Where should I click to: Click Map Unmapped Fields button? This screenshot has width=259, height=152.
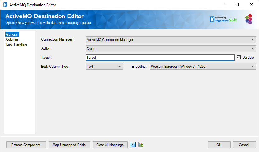tap(69, 145)
